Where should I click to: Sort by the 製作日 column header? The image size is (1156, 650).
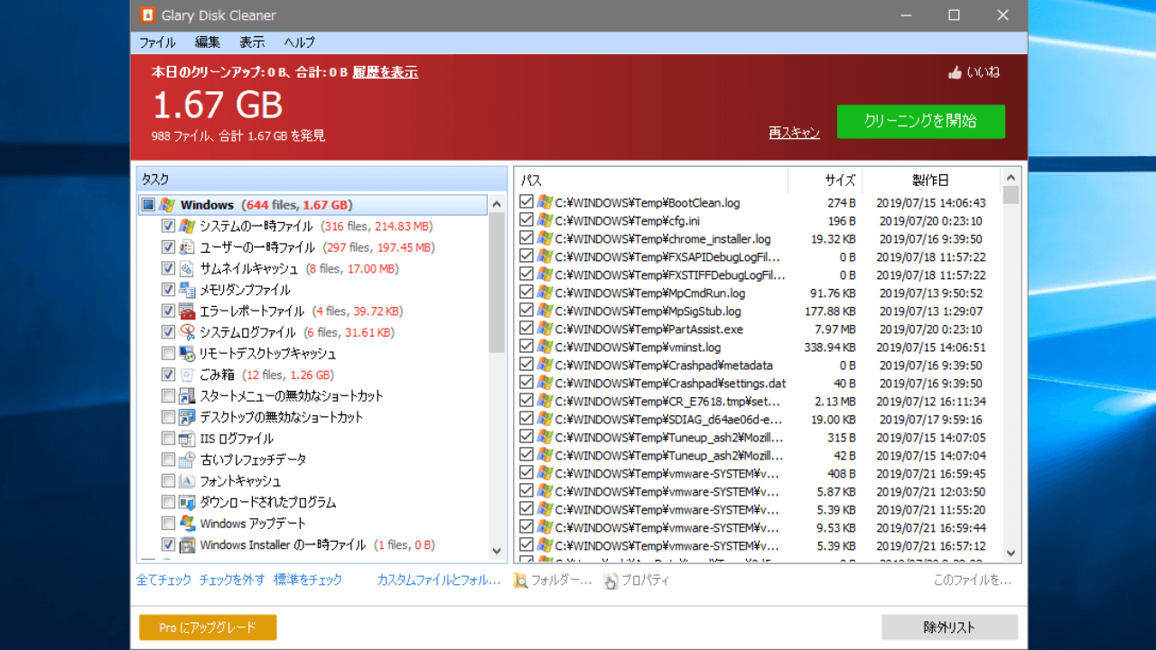(930, 181)
